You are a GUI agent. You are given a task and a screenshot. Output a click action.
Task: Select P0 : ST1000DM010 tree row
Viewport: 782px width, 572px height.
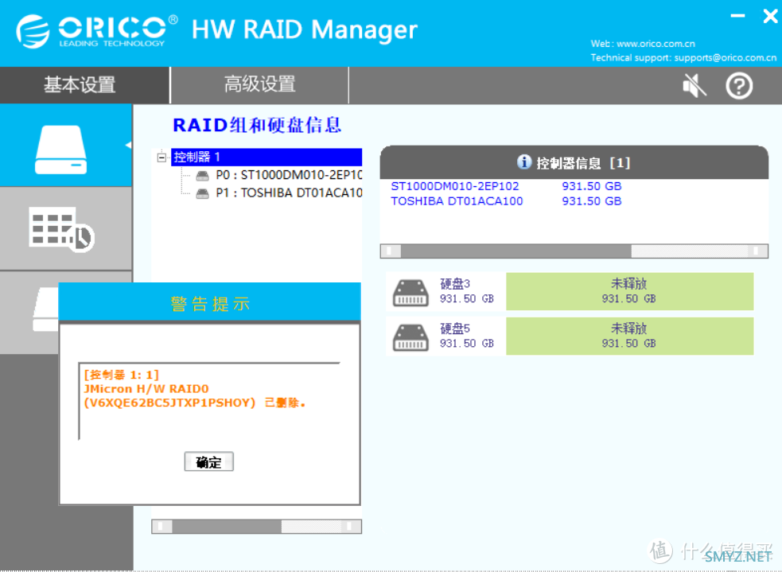pyautogui.click(x=289, y=175)
